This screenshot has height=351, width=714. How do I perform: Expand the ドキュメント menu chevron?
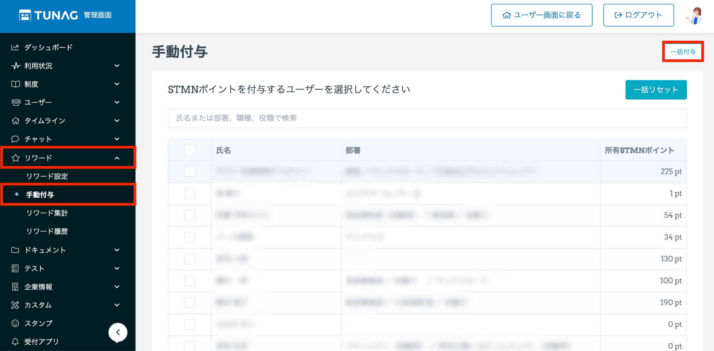tap(117, 250)
